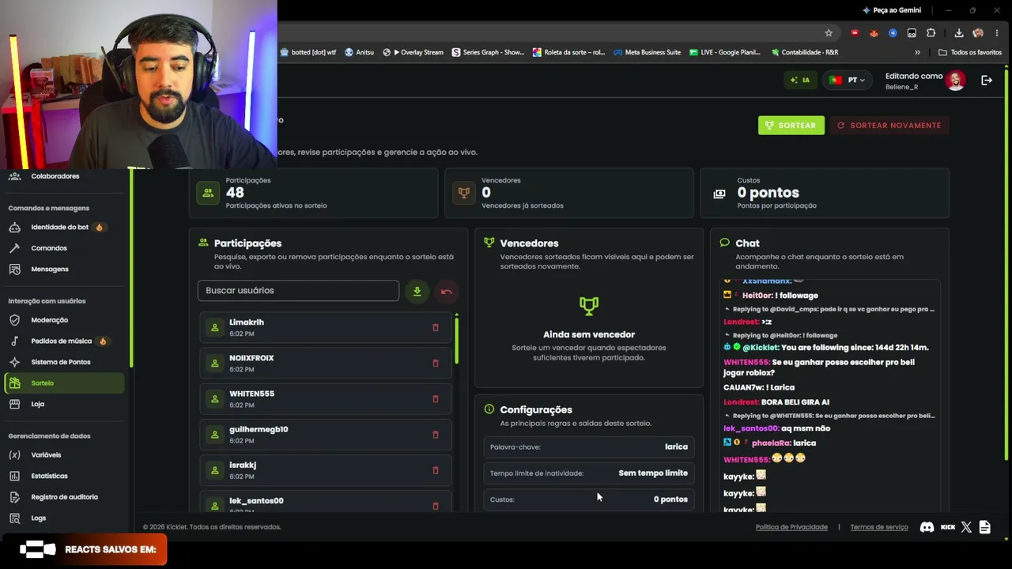Open the Bellene_R profile avatar
Screen dimensions: 1012x569
956,81
